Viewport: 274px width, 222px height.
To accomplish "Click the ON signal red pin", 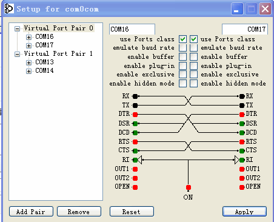I will (x=189, y=187).
